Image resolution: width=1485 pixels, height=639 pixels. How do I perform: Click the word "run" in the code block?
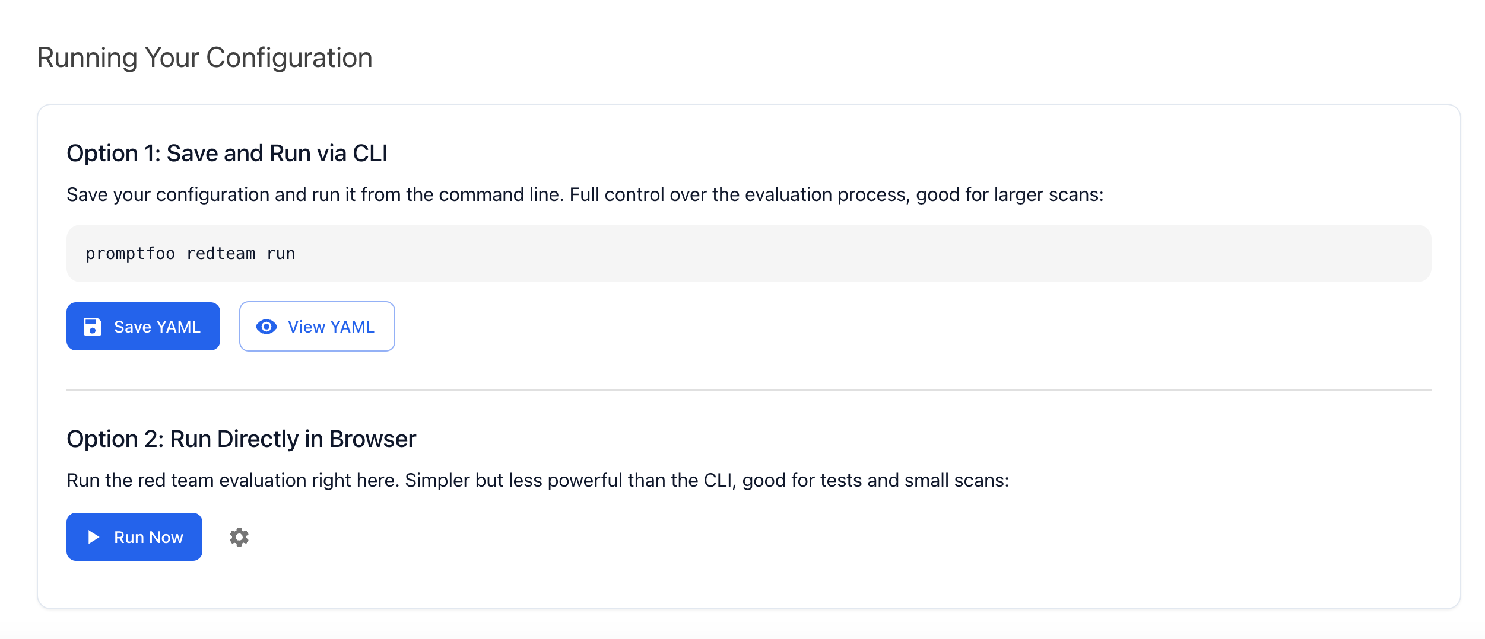281,254
